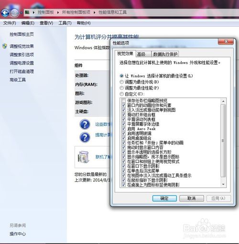The image size is (239, 244).
Task: Toggle 在单击后淡出菜单 checkbox
Action: click(123, 171)
